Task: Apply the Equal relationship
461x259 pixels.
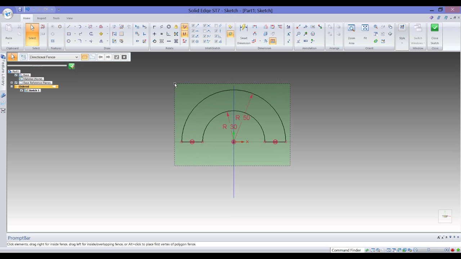Action: click(162, 34)
